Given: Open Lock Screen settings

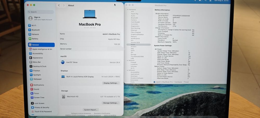Looking at the screenshot, I should point(38,103).
